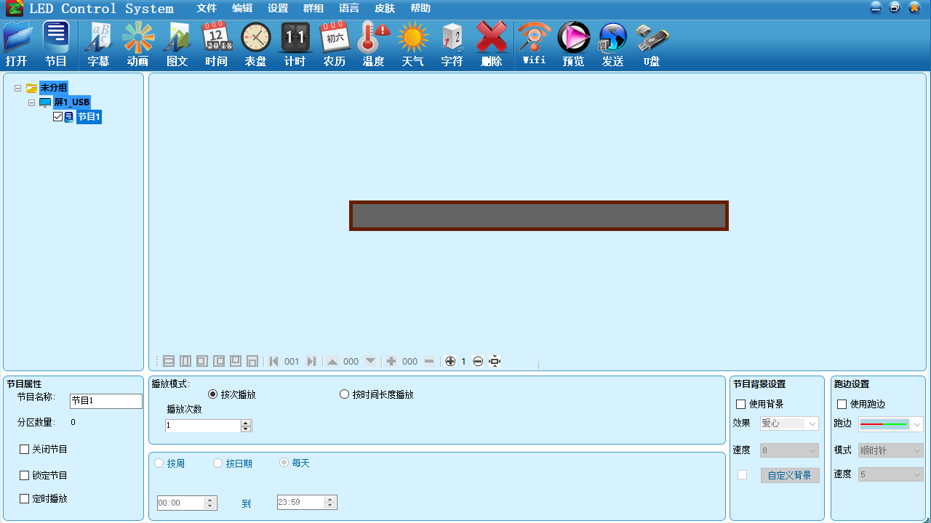The image size is (931, 523).
Task: Select the 动画 animation tool
Action: coord(137,44)
